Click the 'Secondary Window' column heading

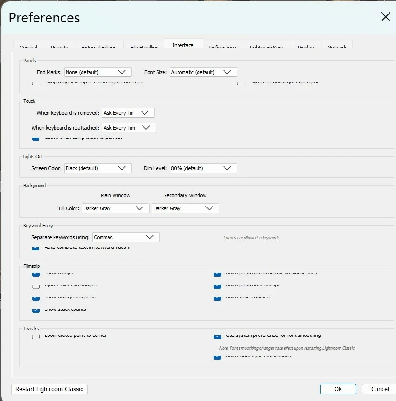click(185, 195)
